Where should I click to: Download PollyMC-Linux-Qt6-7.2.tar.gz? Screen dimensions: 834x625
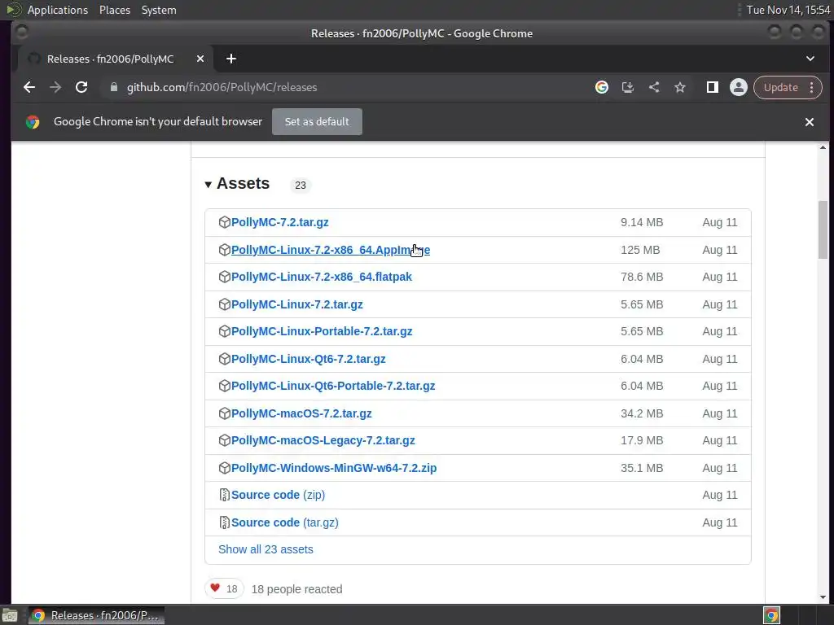pyautogui.click(x=309, y=359)
